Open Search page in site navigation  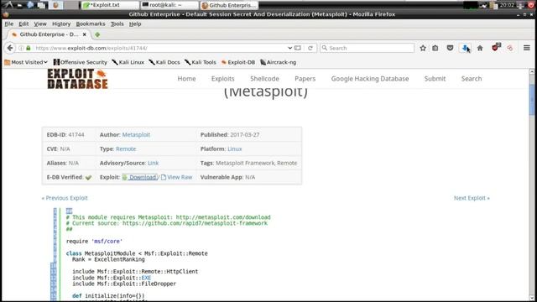(472, 79)
